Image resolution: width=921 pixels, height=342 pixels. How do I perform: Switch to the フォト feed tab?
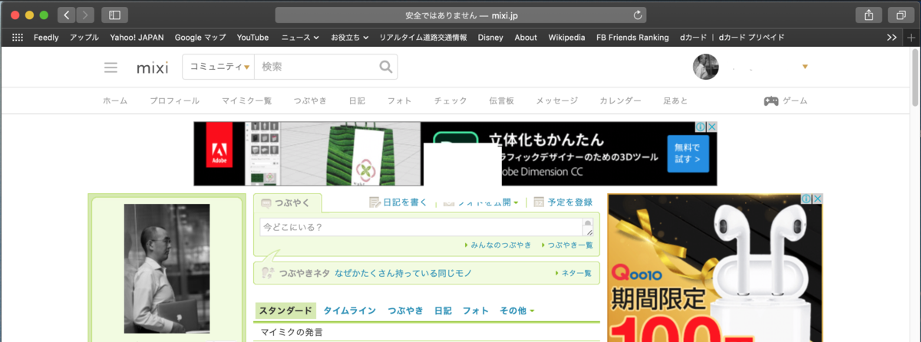coord(475,311)
